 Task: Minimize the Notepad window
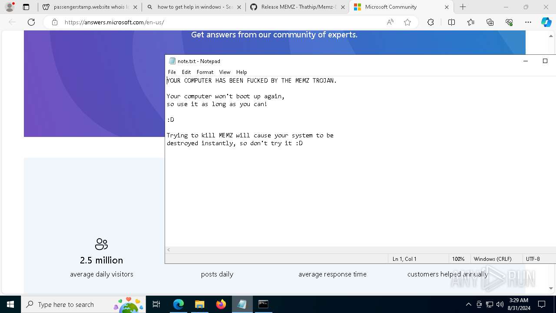point(526,61)
